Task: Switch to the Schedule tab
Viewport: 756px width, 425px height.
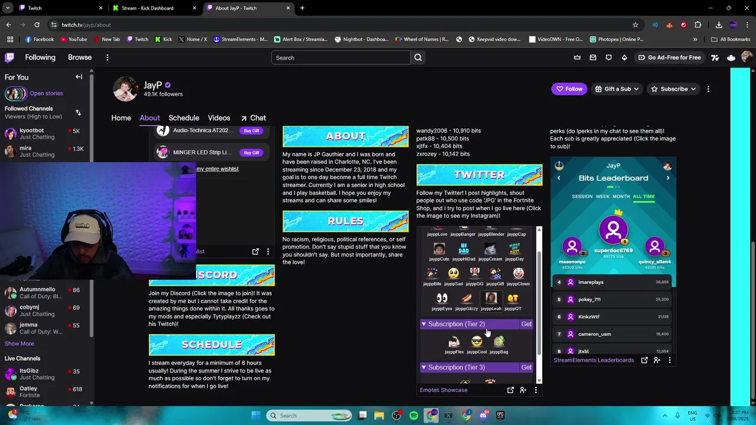Action: coord(184,118)
